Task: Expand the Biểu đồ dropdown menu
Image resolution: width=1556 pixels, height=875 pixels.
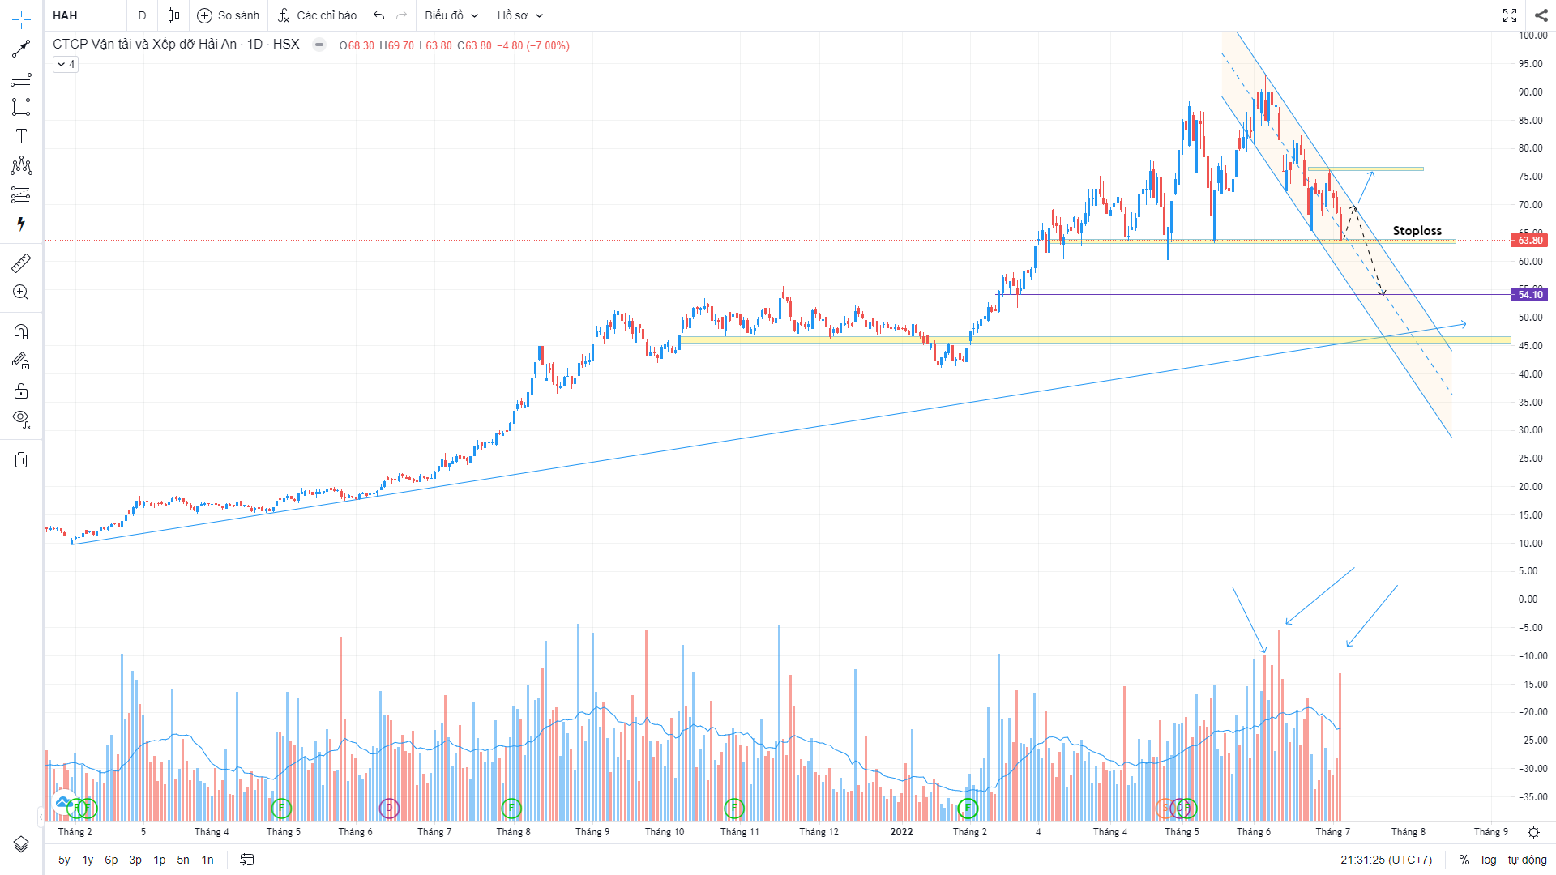Action: point(451,15)
